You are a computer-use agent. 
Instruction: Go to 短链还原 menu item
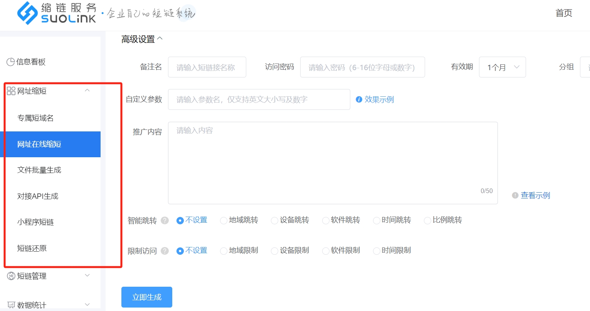32,248
